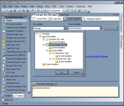Click the Redo arrow icon

coord(39,11)
